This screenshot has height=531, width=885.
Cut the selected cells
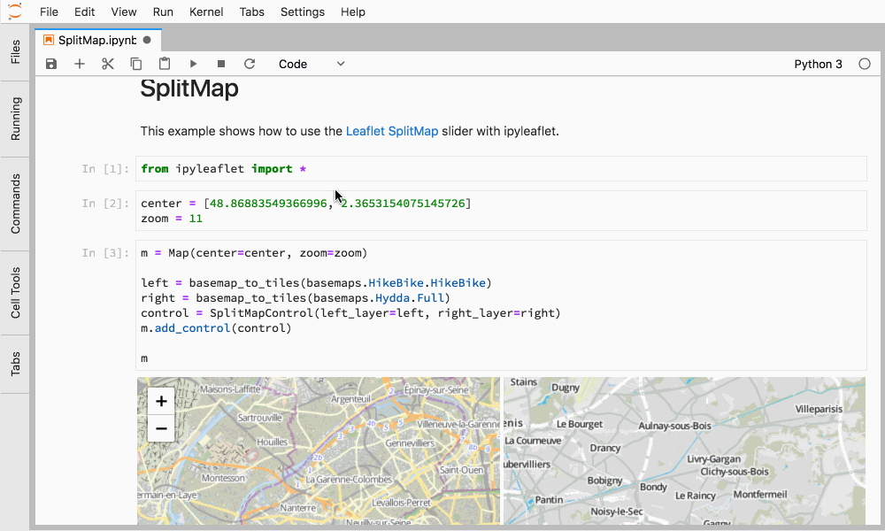pos(108,64)
